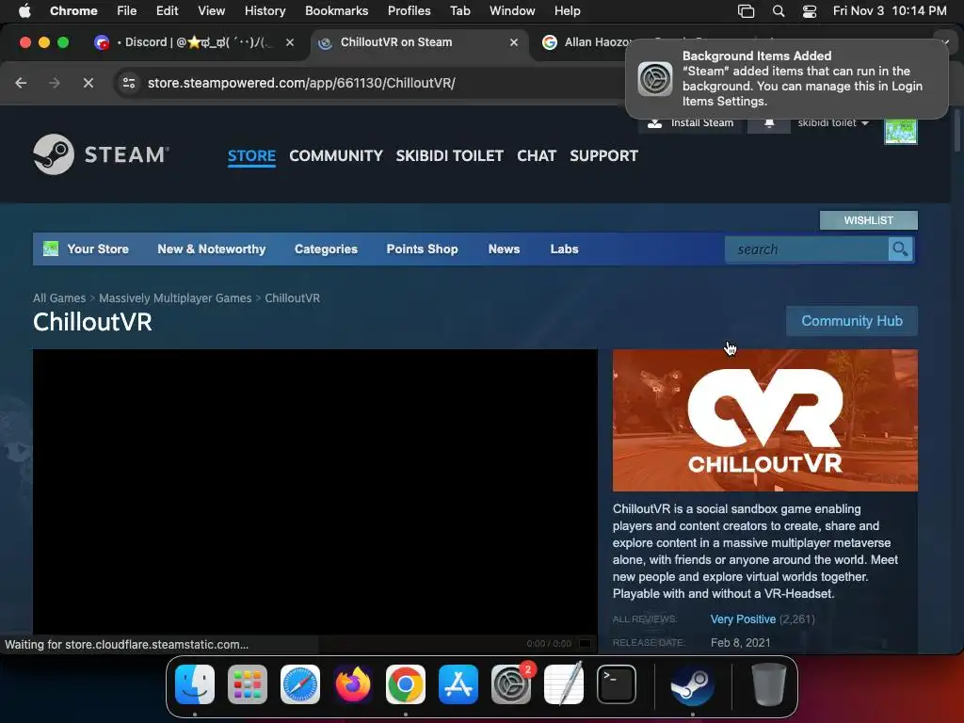Image resolution: width=964 pixels, height=723 pixels.
Task: Open Steam notifications bell
Action: [768, 123]
